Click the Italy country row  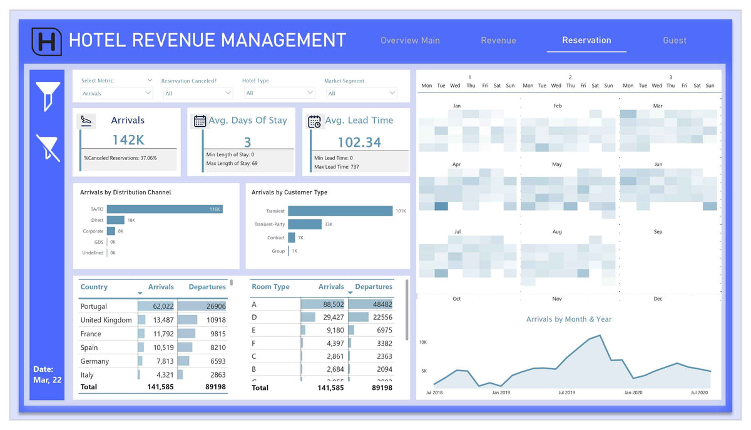pyautogui.click(x=153, y=375)
